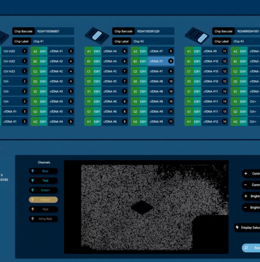Activate the Infra-Red channel
The image size is (260, 262).
click(x=43, y=219)
